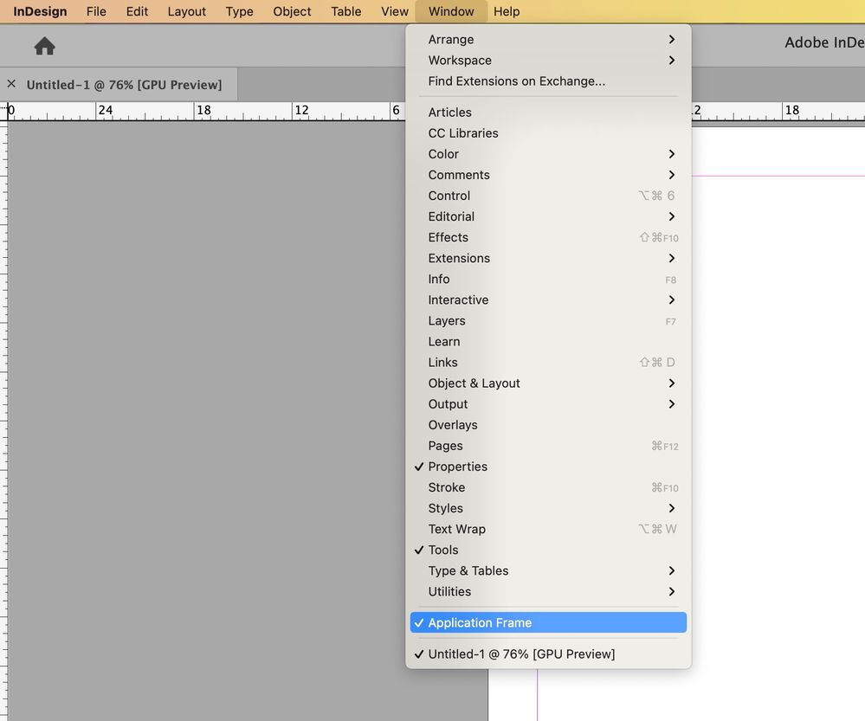Open the Text Wrap panel
The height and width of the screenshot is (721, 865).
(548, 529)
